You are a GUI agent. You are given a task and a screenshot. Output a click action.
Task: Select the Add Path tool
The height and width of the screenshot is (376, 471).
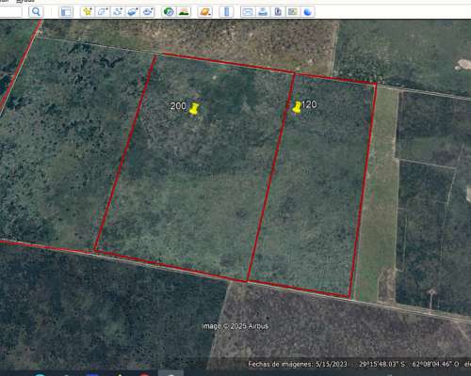[x=118, y=12]
